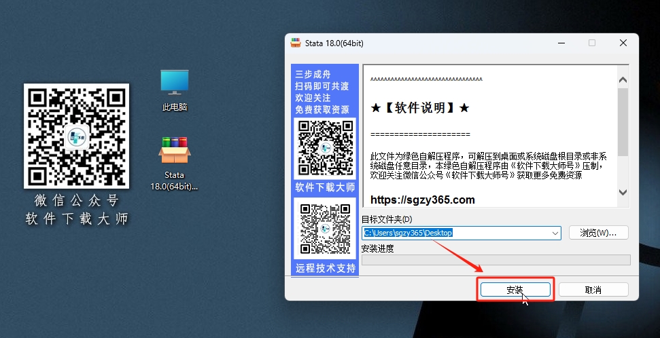Click the upper QR code in installer sidebar
Image resolution: width=660 pixels, height=338 pixels.
tap(326, 148)
